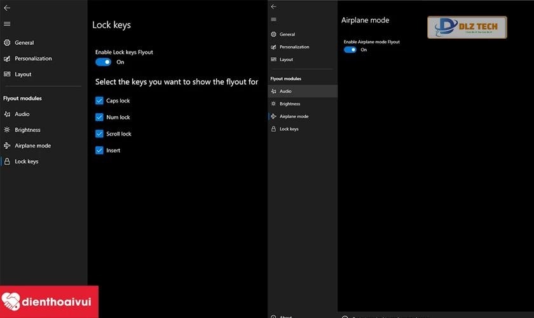Screen dimensions: 534x318
Task: Disable the Enable Airplane mode Flyout switch
Action: [x=350, y=50]
